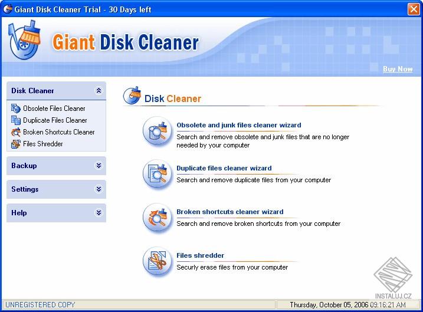Start 'Broken shortcuts cleaner wizard' link
Image resolution: width=423 pixels, height=312 pixels.
pyautogui.click(x=230, y=212)
